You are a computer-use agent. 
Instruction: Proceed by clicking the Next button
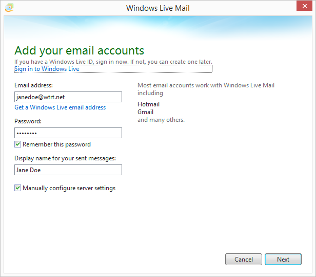tap(283, 260)
